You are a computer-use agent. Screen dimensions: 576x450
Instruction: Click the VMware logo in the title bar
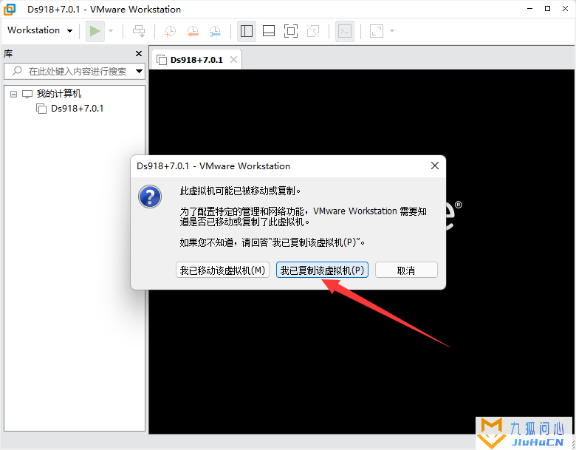10,9
